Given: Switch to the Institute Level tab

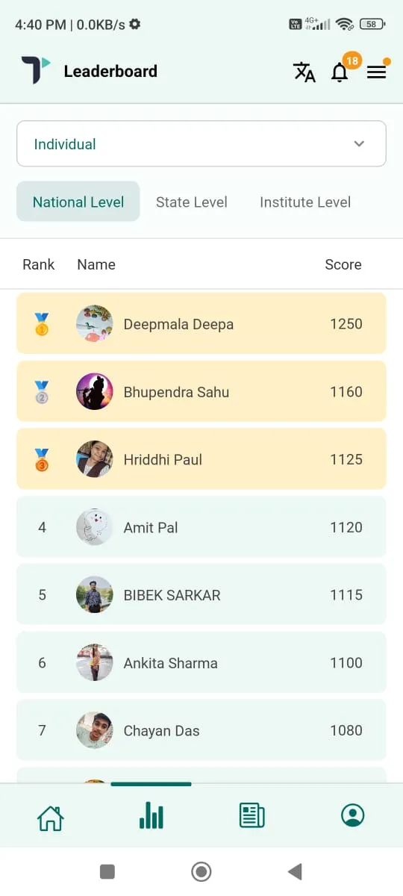Looking at the screenshot, I should click(x=305, y=202).
